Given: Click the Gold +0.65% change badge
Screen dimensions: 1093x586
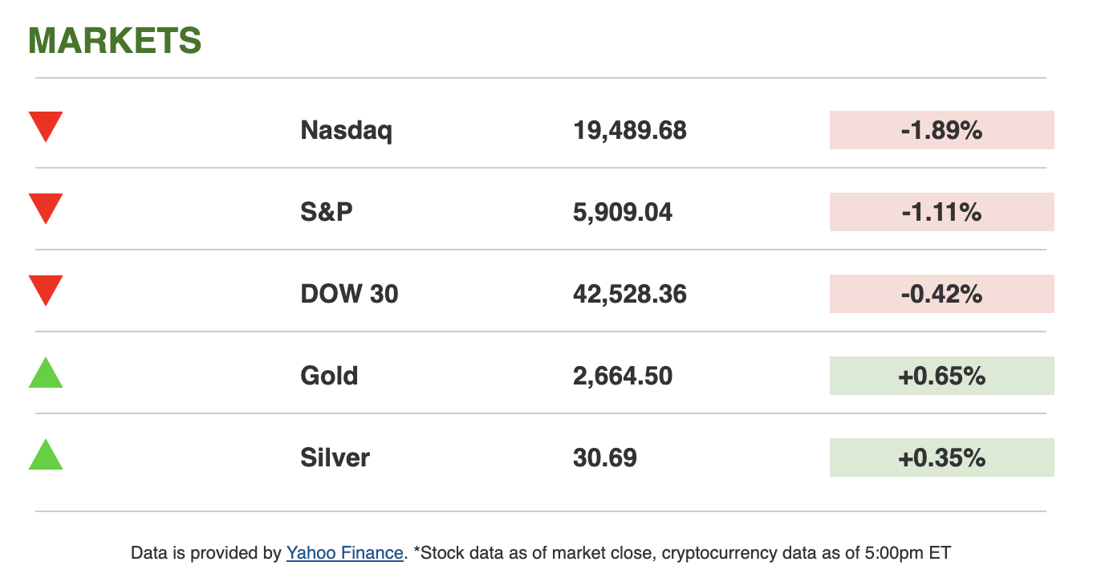Looking at the screenshot, I should (941, 376).
